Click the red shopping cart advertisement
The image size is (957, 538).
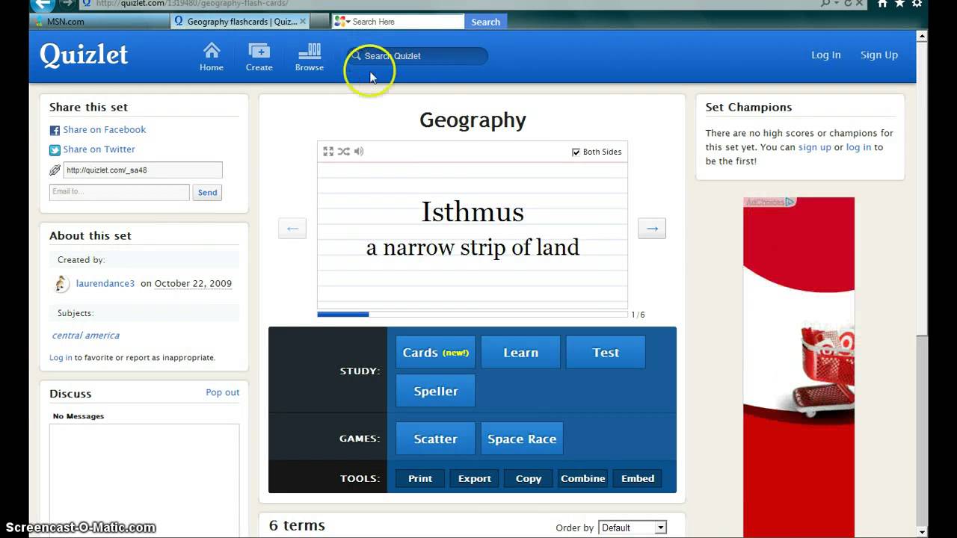(x=798, y=367)
